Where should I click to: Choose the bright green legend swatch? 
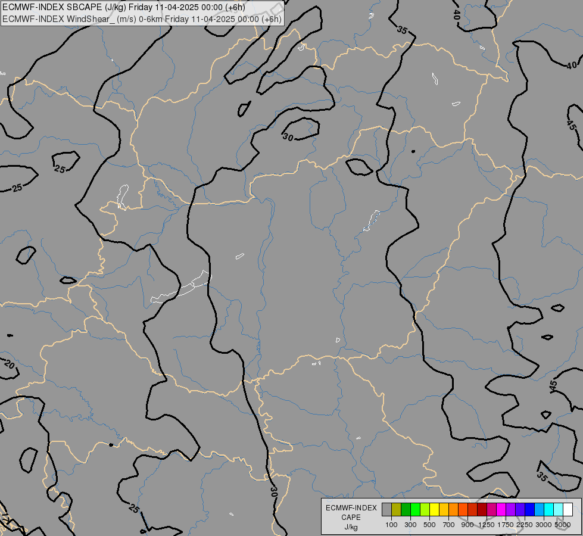click(415, 509)
